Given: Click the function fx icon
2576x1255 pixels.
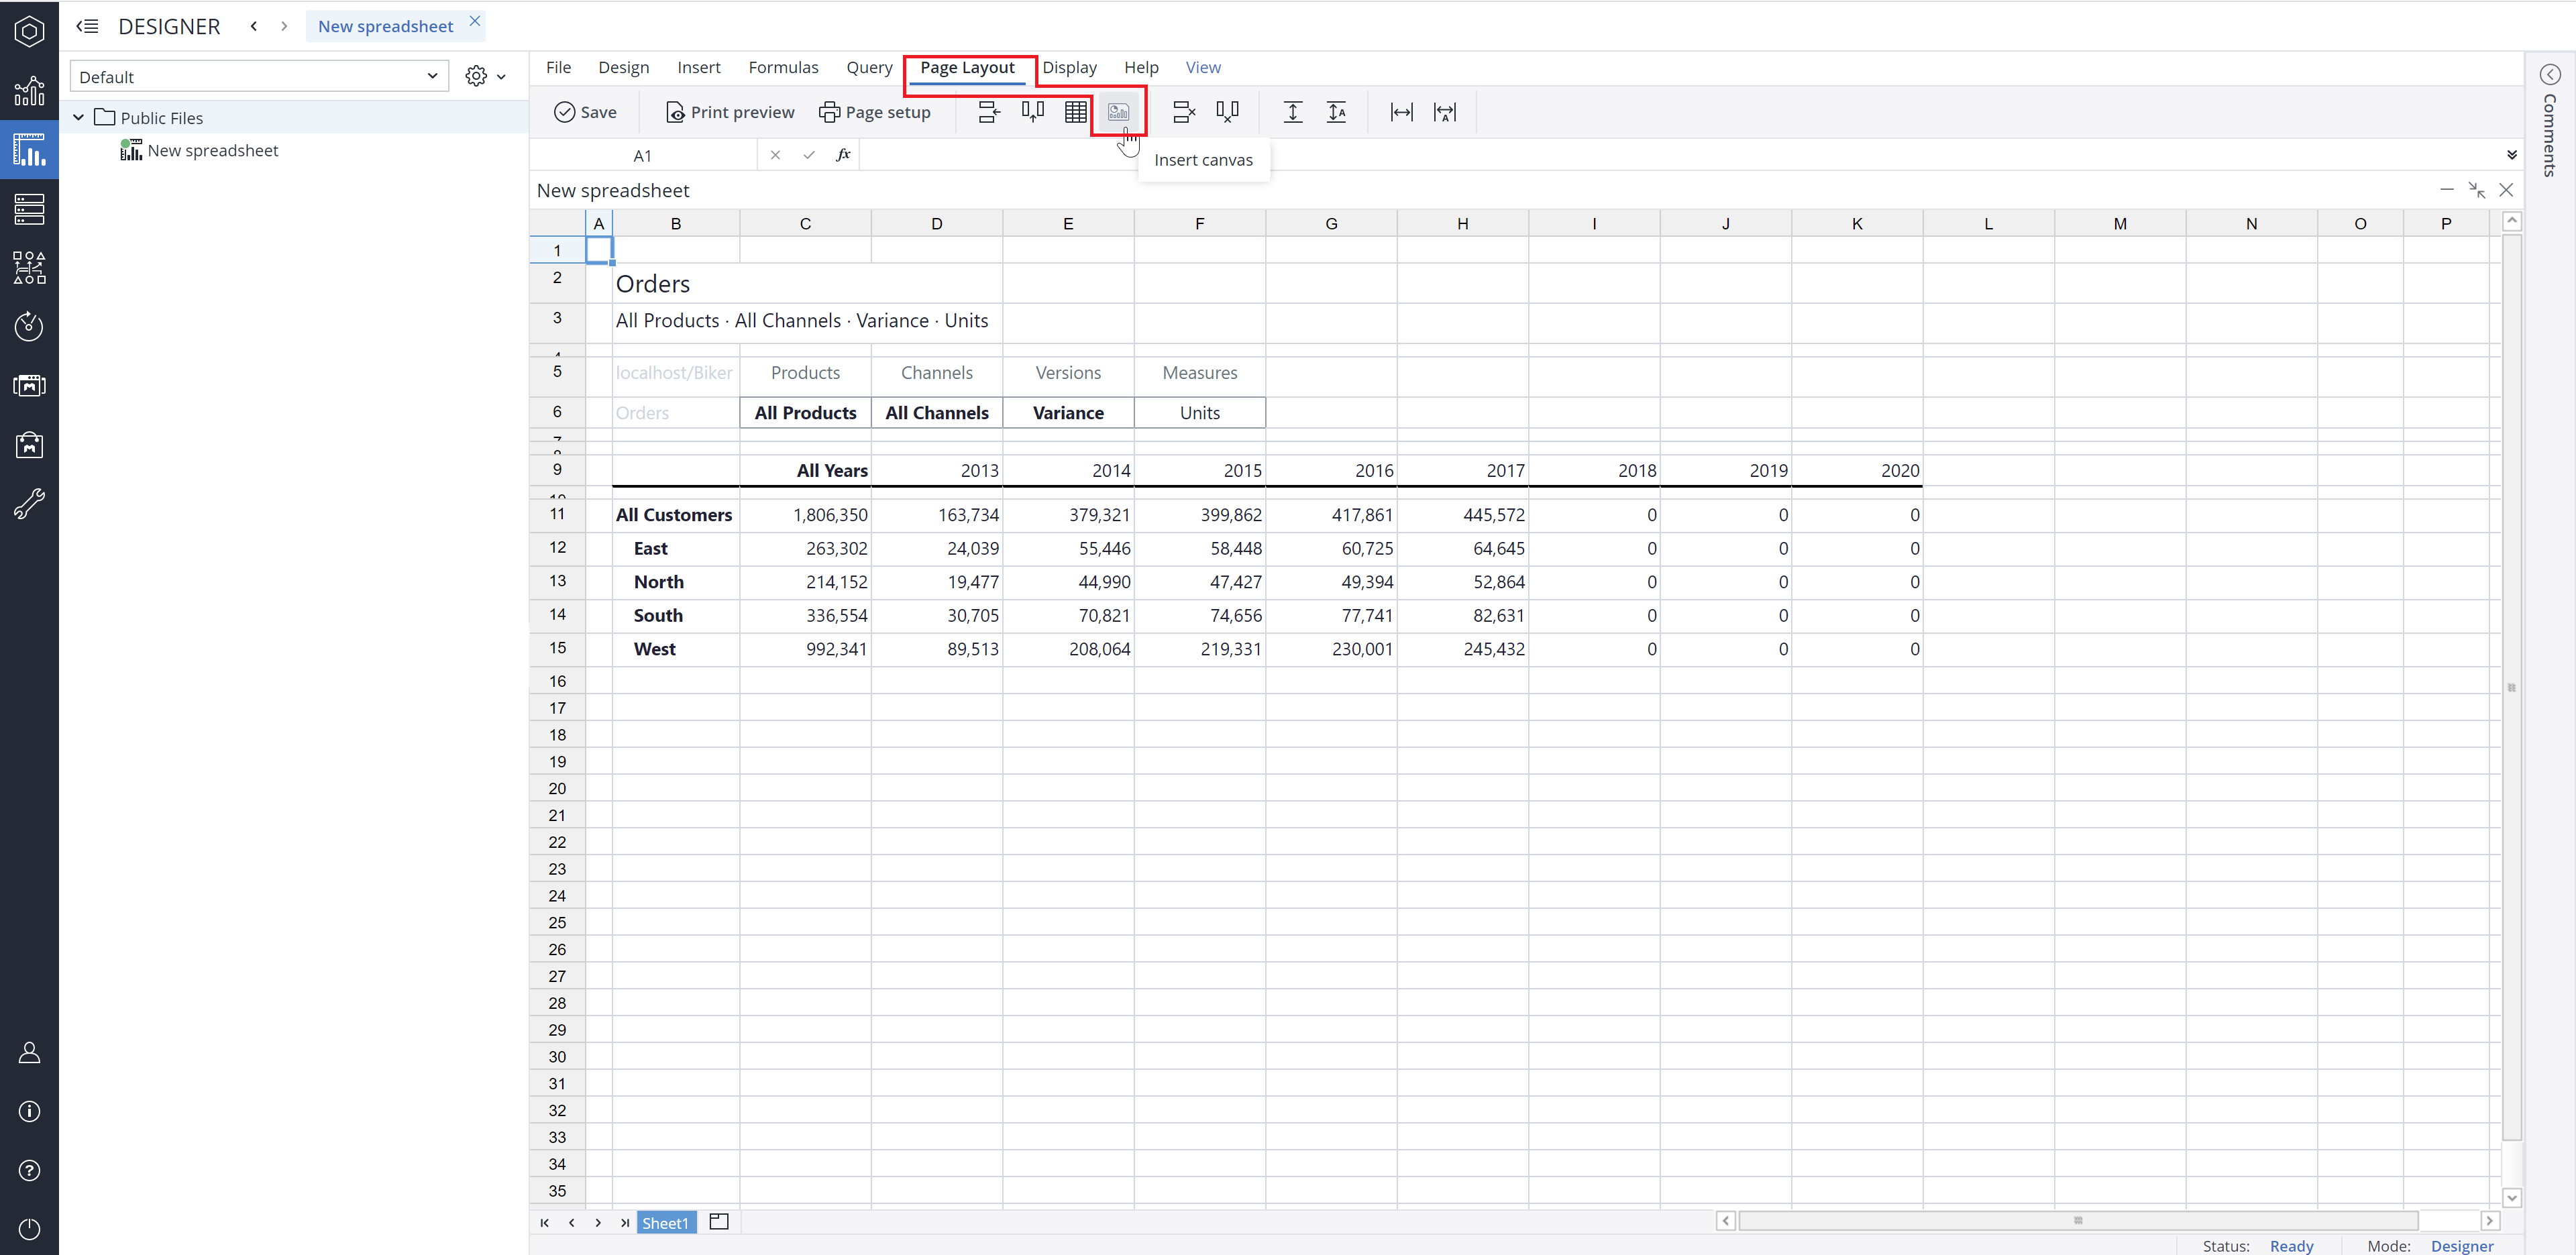Looking at the screenshot, I should pos(843,155).
